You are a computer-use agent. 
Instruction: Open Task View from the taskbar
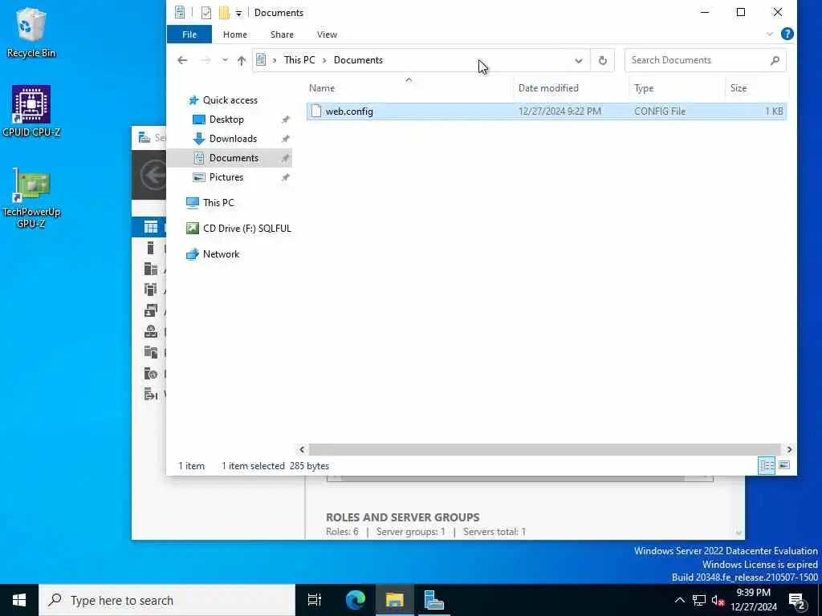click(315, 600)
